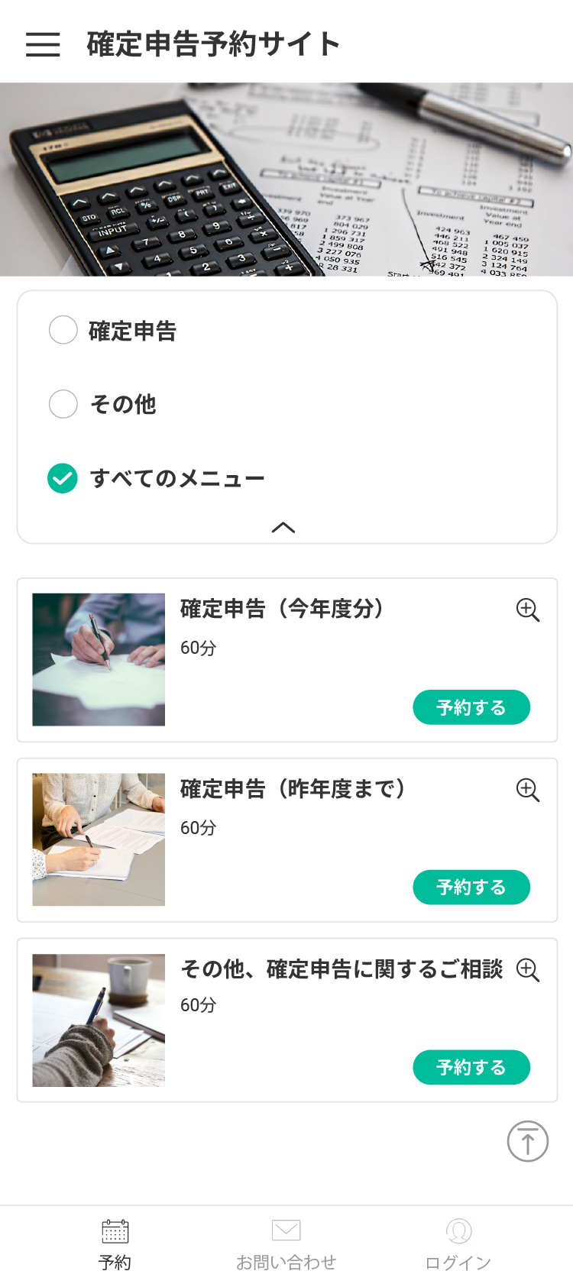Tap the calendar 予約 icon
This screenshot has height=1287, width=573.
point(115,1231)
